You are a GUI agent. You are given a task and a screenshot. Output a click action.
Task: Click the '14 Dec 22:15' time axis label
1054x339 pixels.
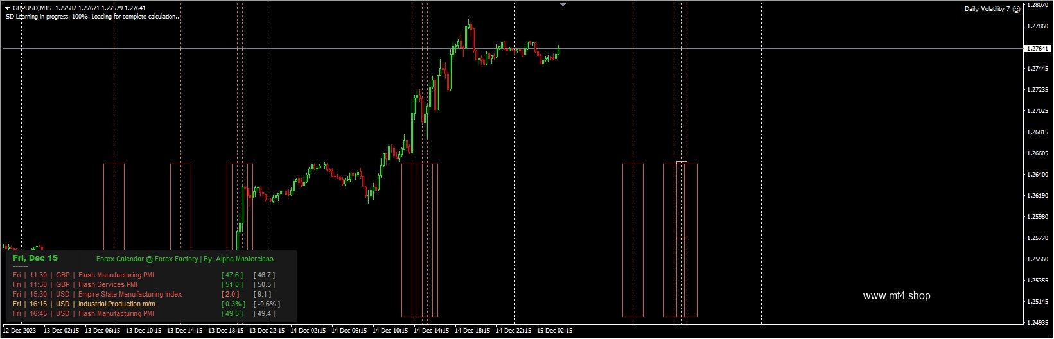click(514, 331)
